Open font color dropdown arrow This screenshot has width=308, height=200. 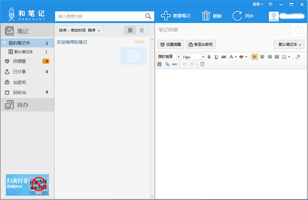tap(236, 57)
